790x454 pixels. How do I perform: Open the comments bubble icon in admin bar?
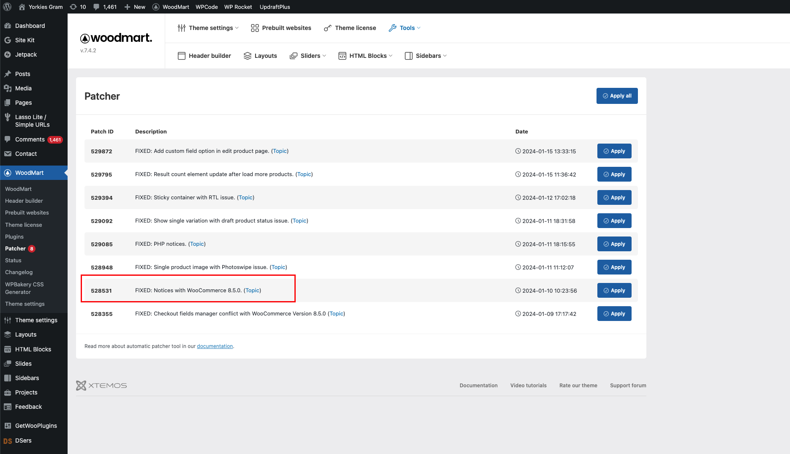coord(97,7)
